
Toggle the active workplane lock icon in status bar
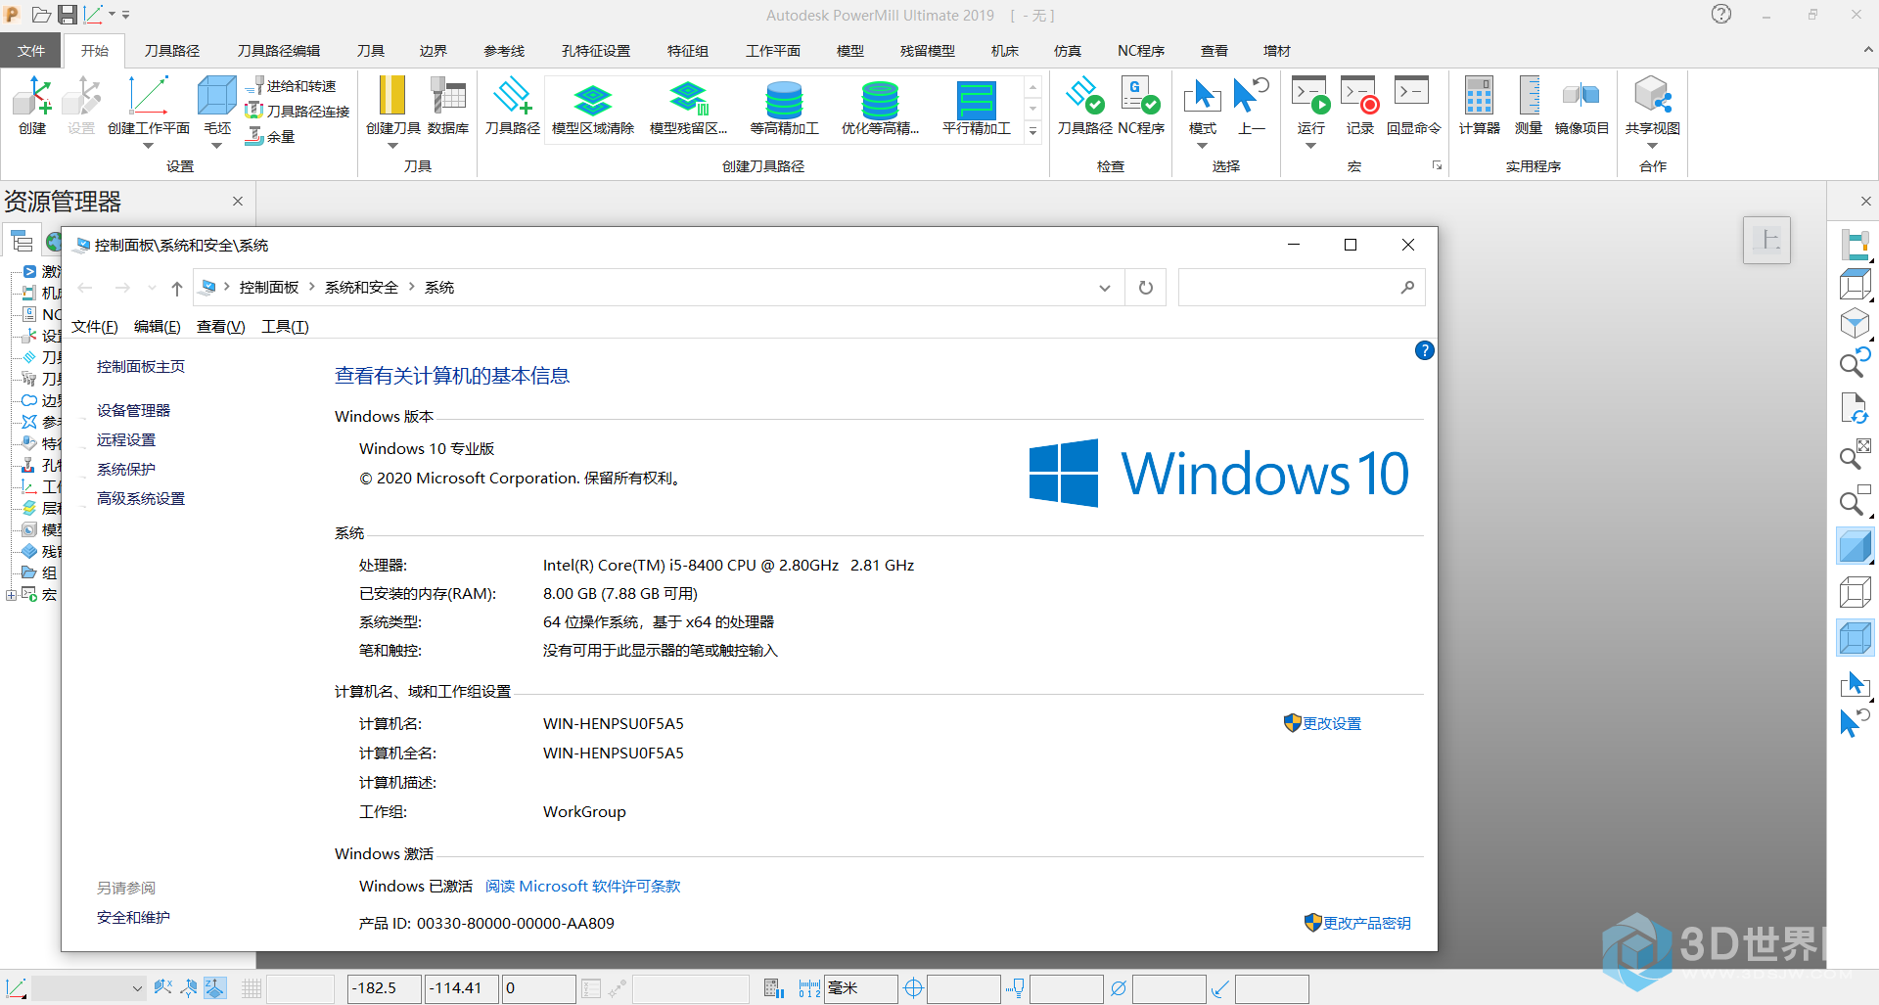tap(214, 988)
